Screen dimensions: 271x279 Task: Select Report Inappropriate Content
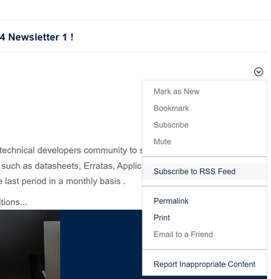205,264
